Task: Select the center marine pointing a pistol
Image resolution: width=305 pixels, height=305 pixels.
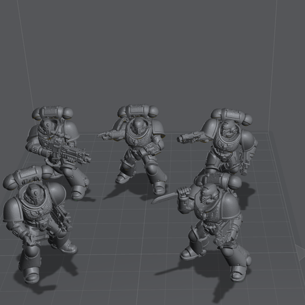Action: [138, 150]
